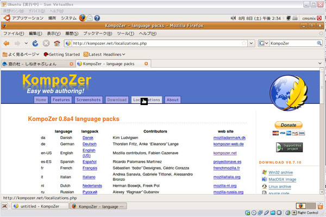Click the show desktop icon in bottom panel
The image size is (326, 217).
click(4, 206)
